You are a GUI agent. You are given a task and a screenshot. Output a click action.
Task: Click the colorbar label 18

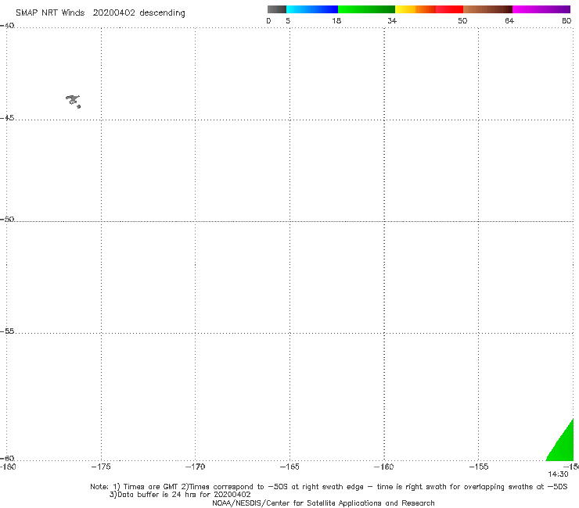tap(336, 20)
